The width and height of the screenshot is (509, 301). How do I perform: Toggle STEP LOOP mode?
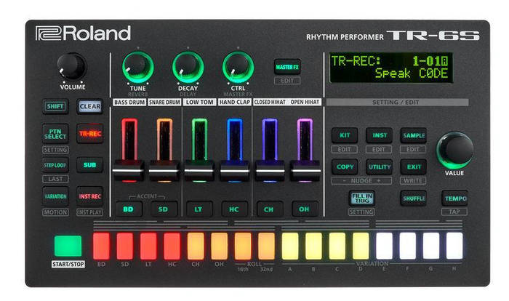pyautogui.click(x=55, y=165)
